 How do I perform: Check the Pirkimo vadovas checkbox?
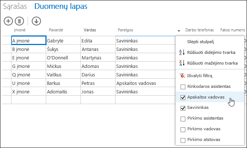[x=183, y=130]
